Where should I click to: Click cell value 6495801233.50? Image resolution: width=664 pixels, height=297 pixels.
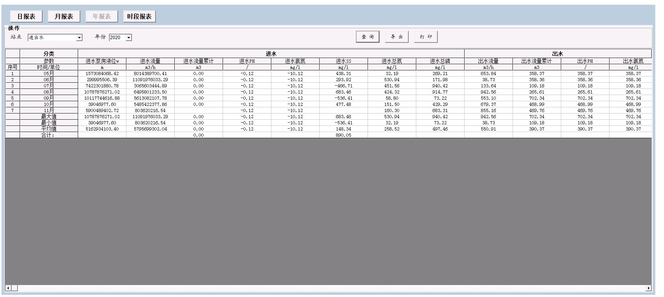(150, 92)
